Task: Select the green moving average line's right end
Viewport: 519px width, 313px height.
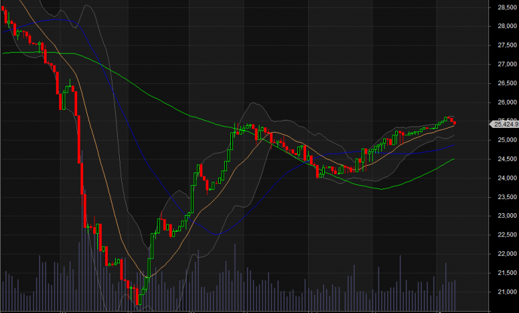Action: pos(454,159)
